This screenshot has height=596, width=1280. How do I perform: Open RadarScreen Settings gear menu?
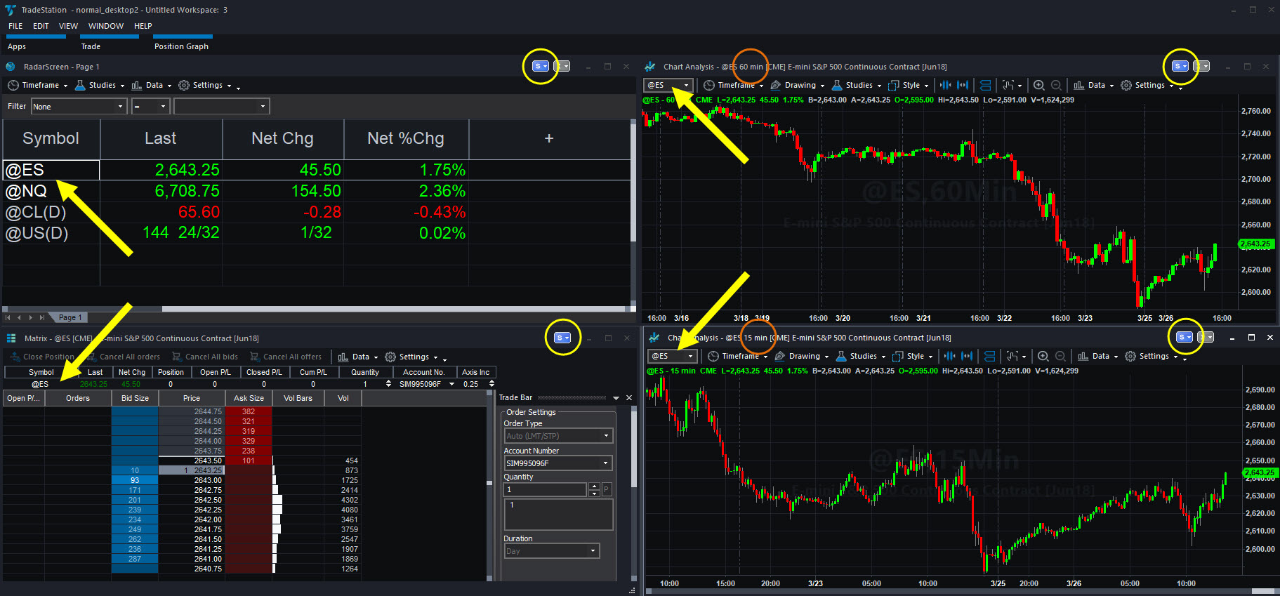(x=205, y=85)
